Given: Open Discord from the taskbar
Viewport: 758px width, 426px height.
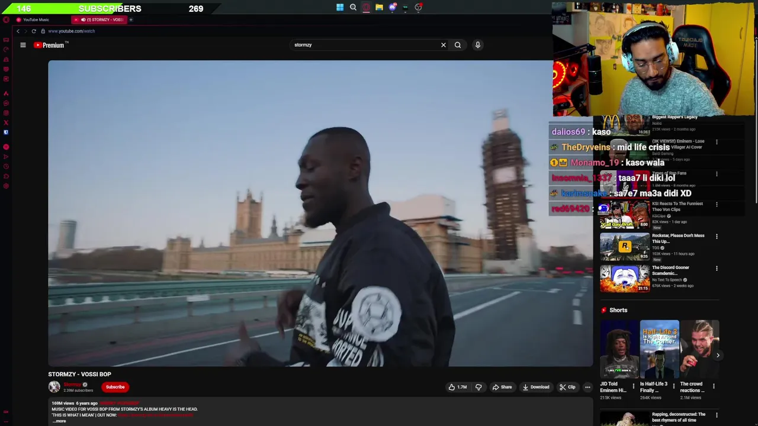Looking at the screenshot, I should point(392,8).
